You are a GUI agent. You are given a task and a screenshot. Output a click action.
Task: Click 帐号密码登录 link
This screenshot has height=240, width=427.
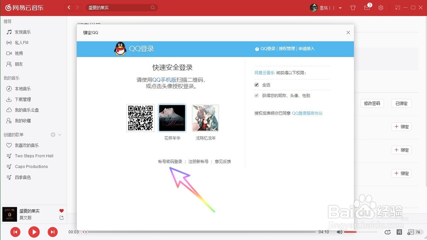tap(170, 162)
